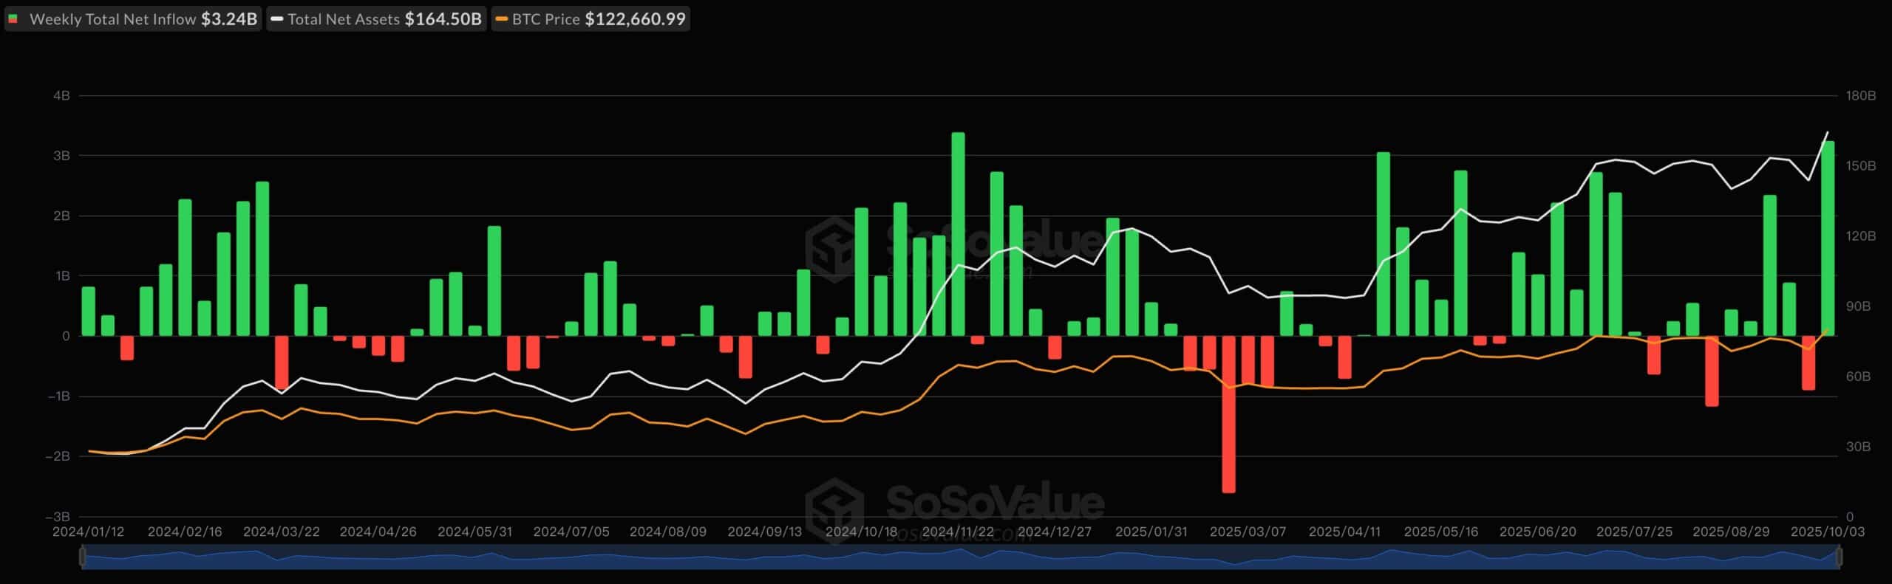The height and width of the screenshot is (584, 1892).
Task: Click the 4B left axis label
Action: (61, 96)
